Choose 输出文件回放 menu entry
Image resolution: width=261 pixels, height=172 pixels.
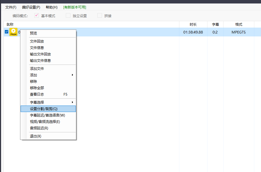(48, 54)
